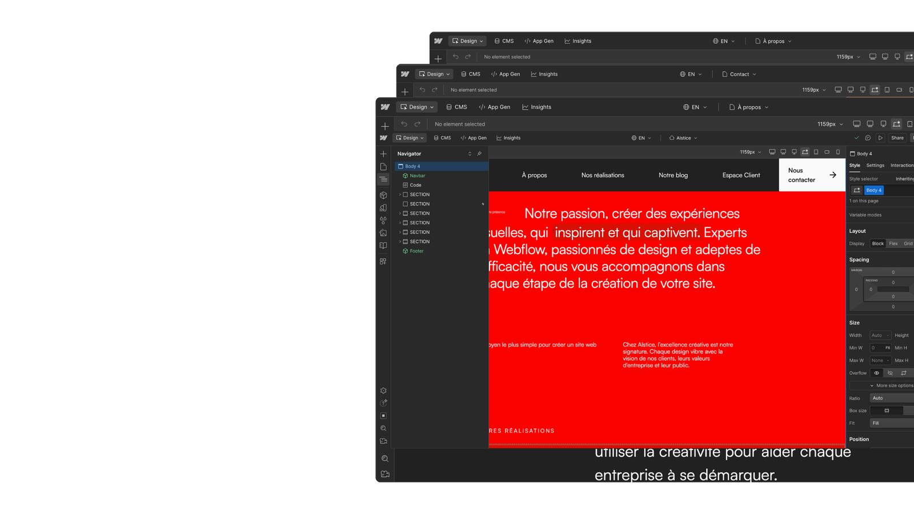914x514 pixels.
Task: Open the Design dropdown in the rearmost window
Action: point(468,41)
